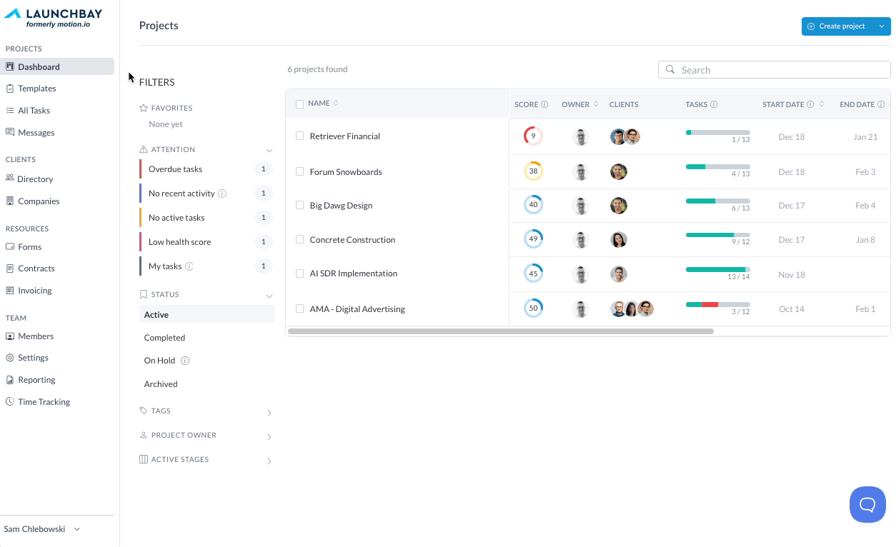Open the chat support bubble icon
The width and height of the screenshot is (896, 547).
pyautogui.click(x=867, y=504)
